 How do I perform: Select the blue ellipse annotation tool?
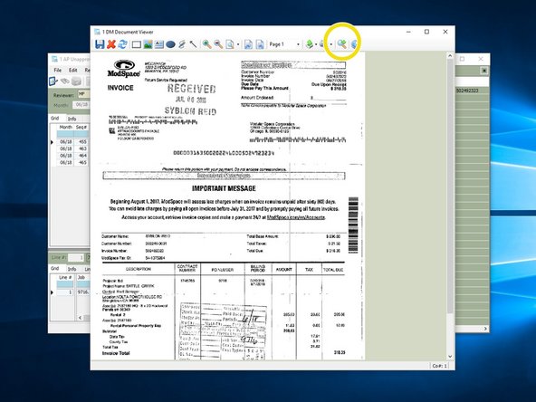coord(170,44)
